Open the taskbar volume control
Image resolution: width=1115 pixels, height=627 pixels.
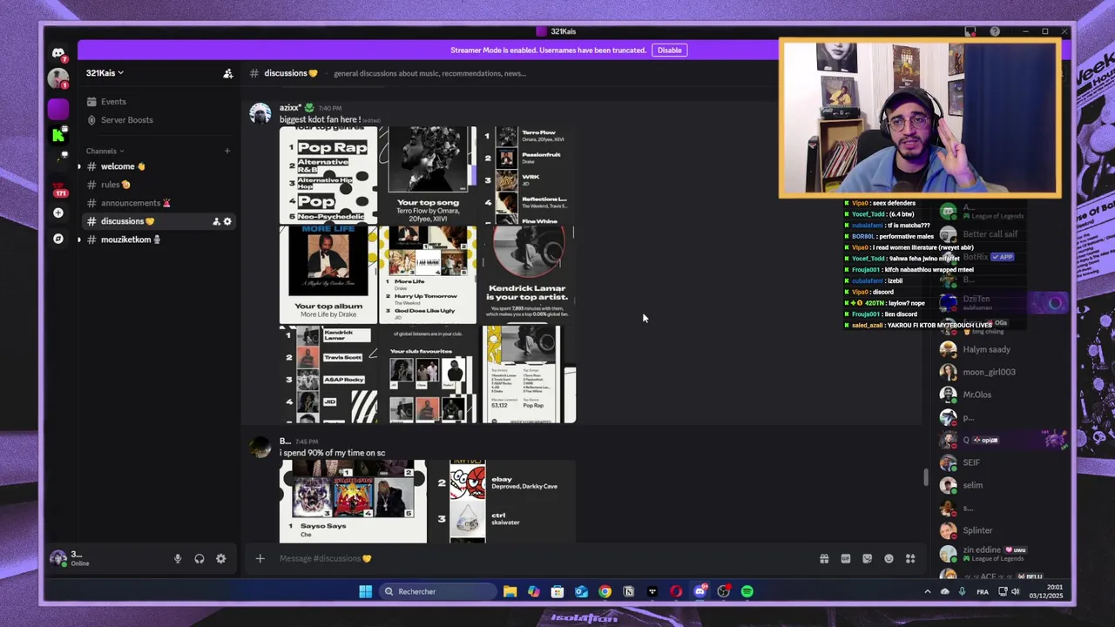(1015, 591)
